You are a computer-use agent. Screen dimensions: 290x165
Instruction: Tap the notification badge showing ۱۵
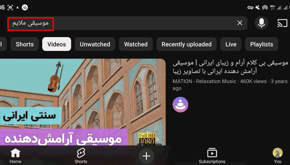[24, 7]
